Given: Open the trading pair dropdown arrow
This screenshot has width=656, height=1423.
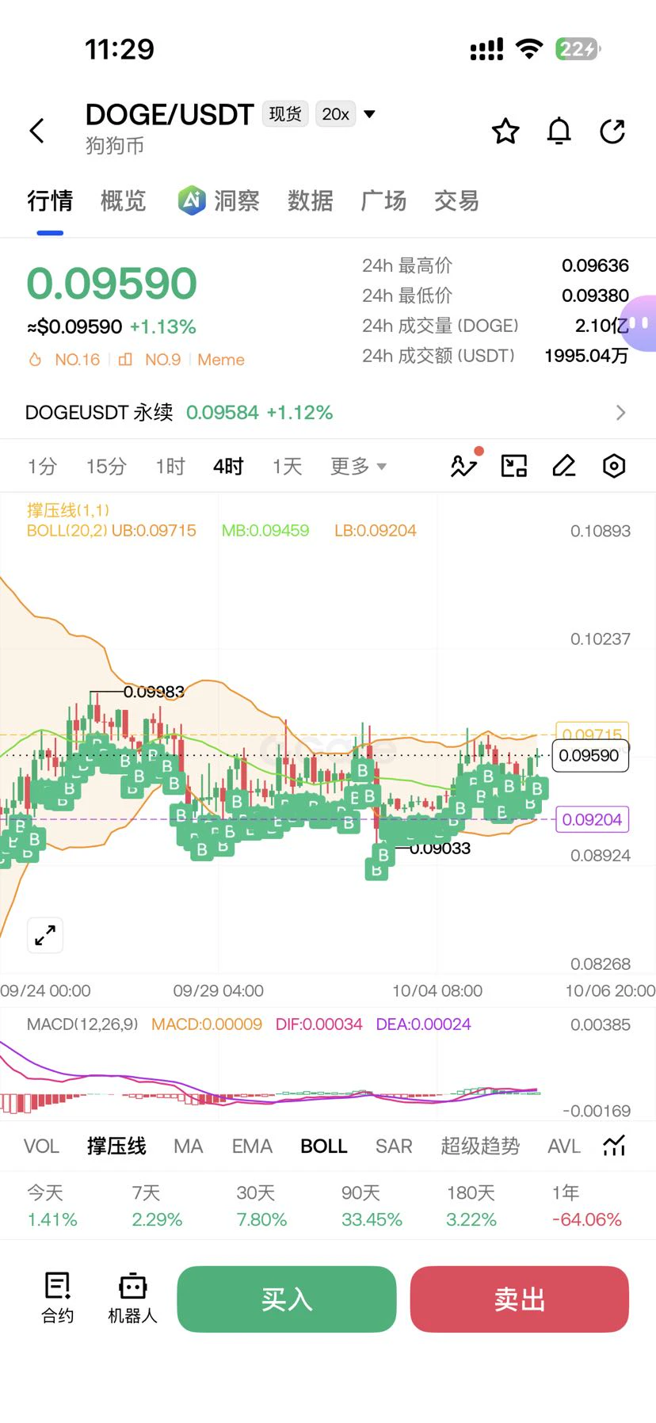Looking at the screenshot, I should [369, 114].
